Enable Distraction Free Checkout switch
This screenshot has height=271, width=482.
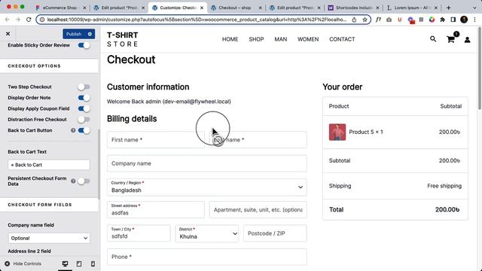84,120
